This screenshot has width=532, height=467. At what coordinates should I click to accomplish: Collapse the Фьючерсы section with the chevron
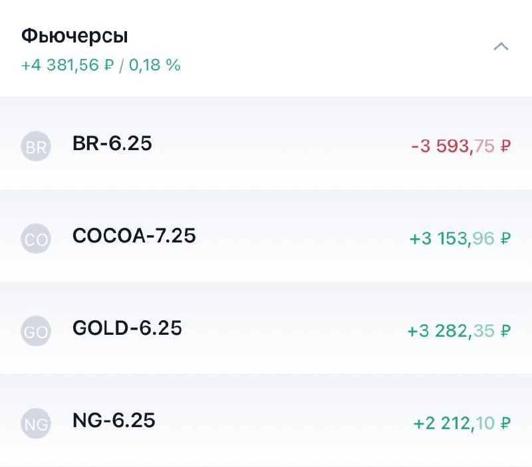[x=502, y=47]
